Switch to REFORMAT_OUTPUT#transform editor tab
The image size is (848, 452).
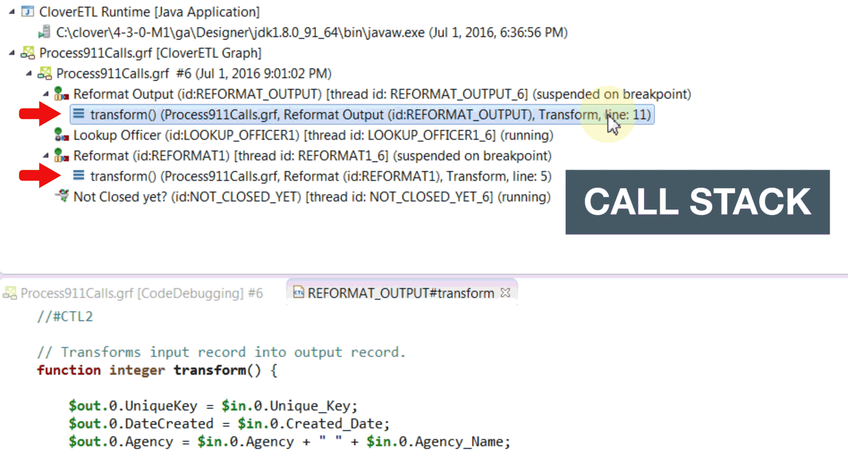tap(401, 293)
